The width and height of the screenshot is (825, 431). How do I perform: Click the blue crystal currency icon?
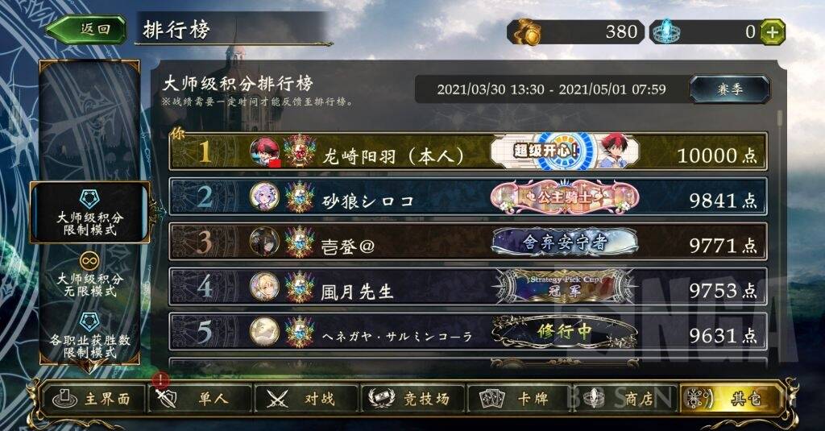point(666,31)
